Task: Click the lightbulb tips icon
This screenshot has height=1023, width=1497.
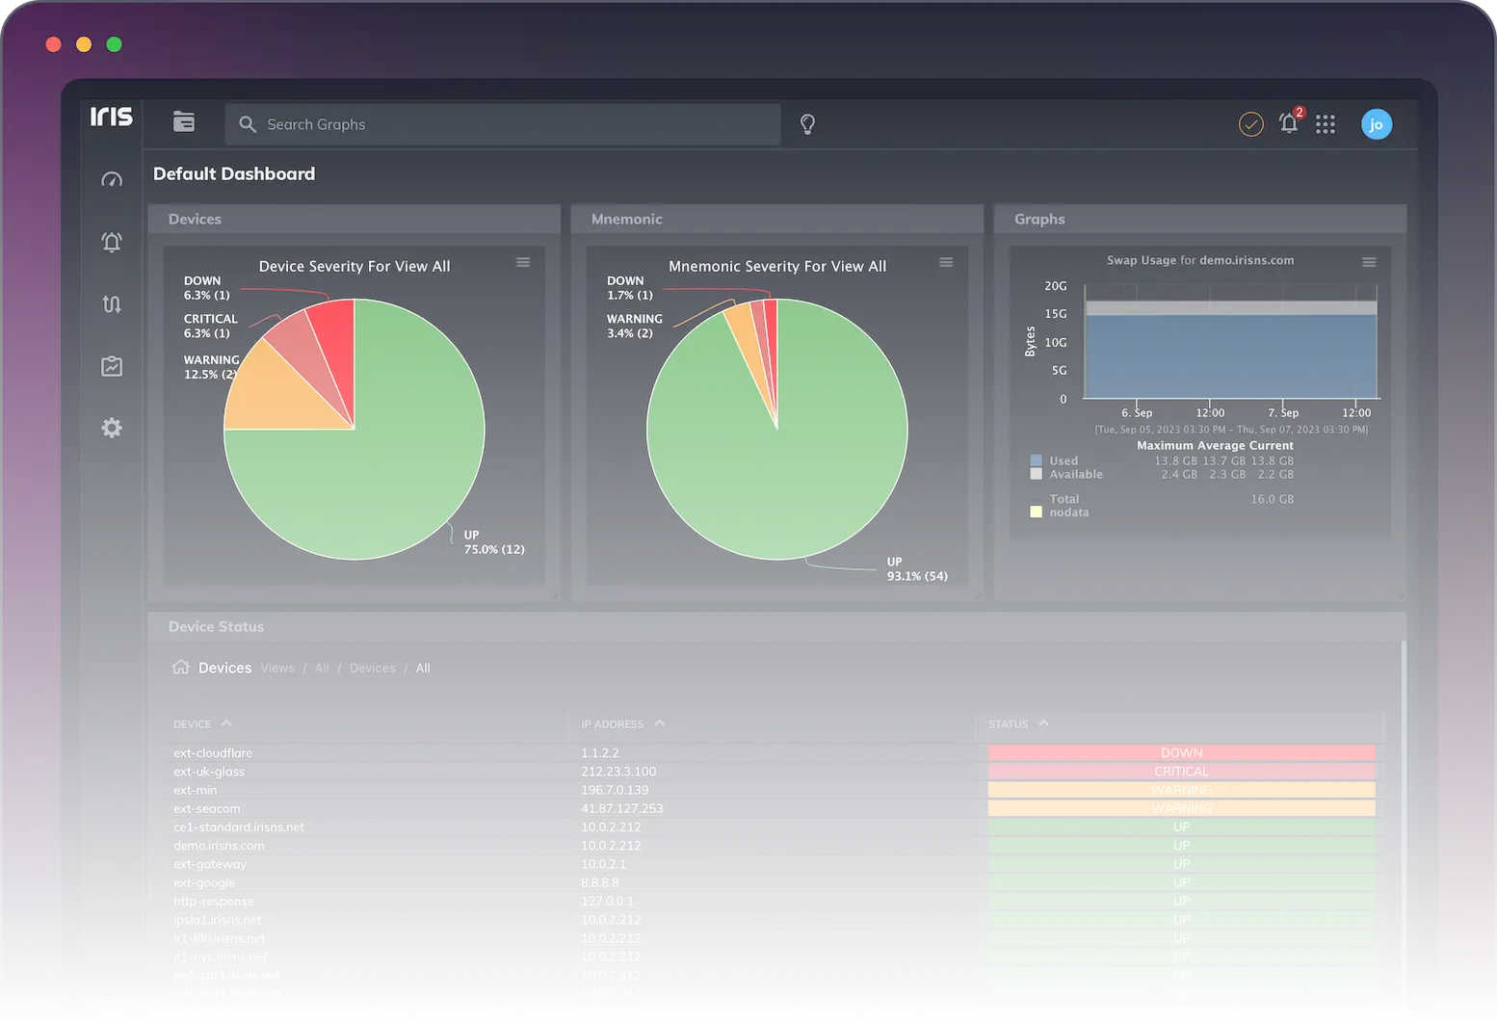Action: pos(807,124)
